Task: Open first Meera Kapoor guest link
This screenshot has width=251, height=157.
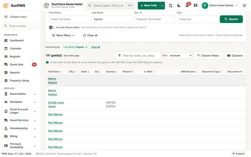Action: click(x=53, y=81)
